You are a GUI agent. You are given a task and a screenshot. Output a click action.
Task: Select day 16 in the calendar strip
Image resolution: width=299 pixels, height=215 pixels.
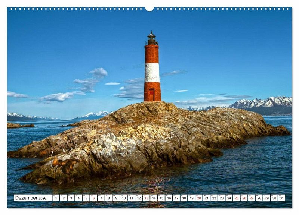(x=169, y=198)
